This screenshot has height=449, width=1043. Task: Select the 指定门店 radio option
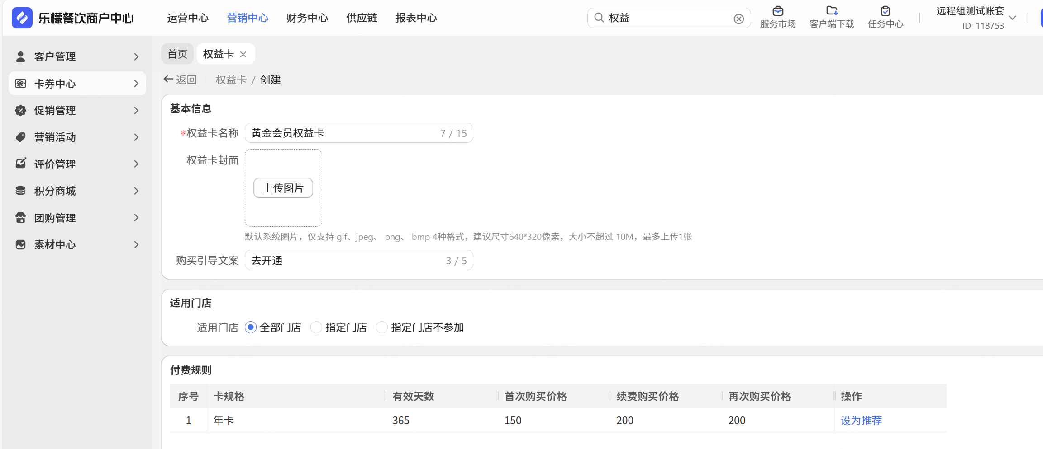[x=316, y=327]
